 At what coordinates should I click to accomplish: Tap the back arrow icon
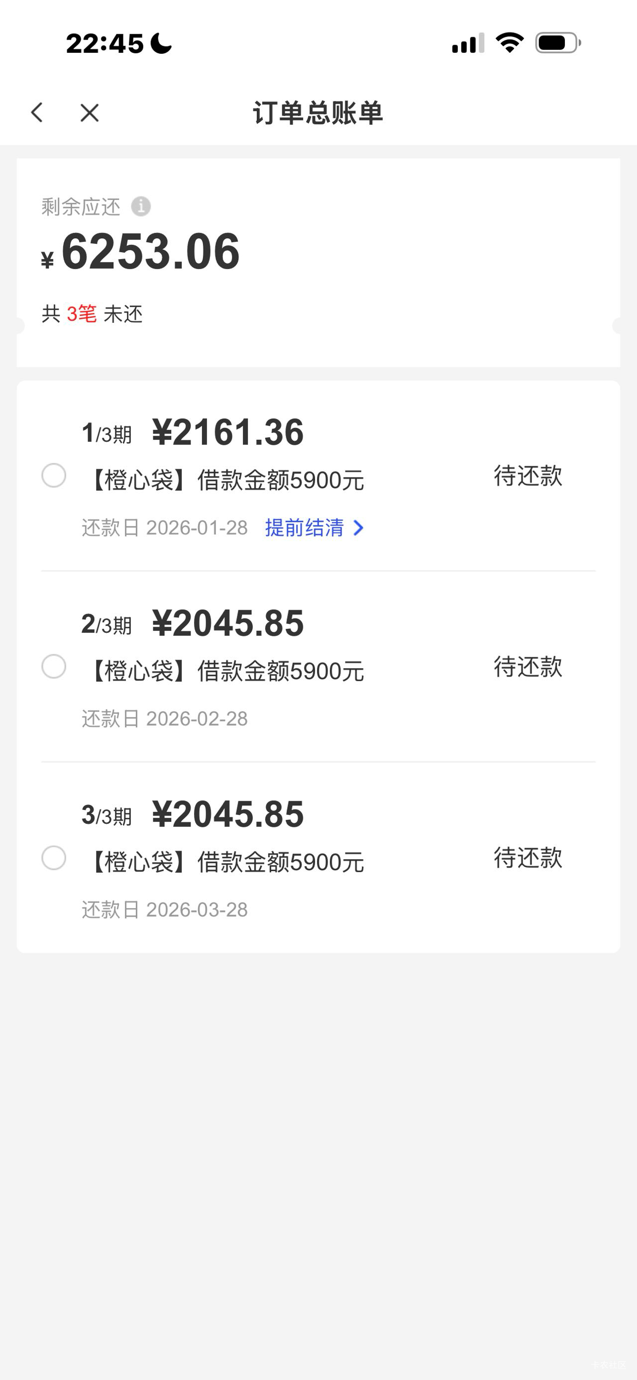pyautogui.click(x=37, y=112)
